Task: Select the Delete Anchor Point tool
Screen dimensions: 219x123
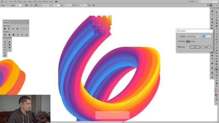Action: point(9,47)
